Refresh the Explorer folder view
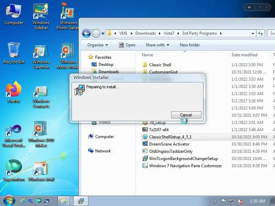Viewport: 275px width, 206px height. click(x=261, y=33)
